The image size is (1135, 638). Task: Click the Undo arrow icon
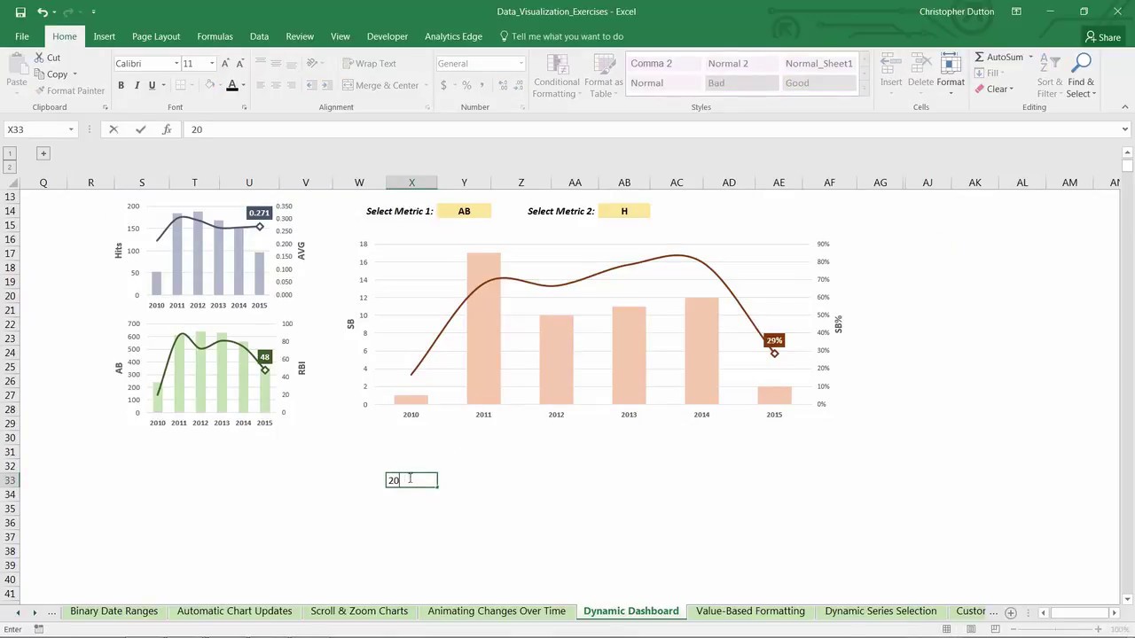coord(43,12)
